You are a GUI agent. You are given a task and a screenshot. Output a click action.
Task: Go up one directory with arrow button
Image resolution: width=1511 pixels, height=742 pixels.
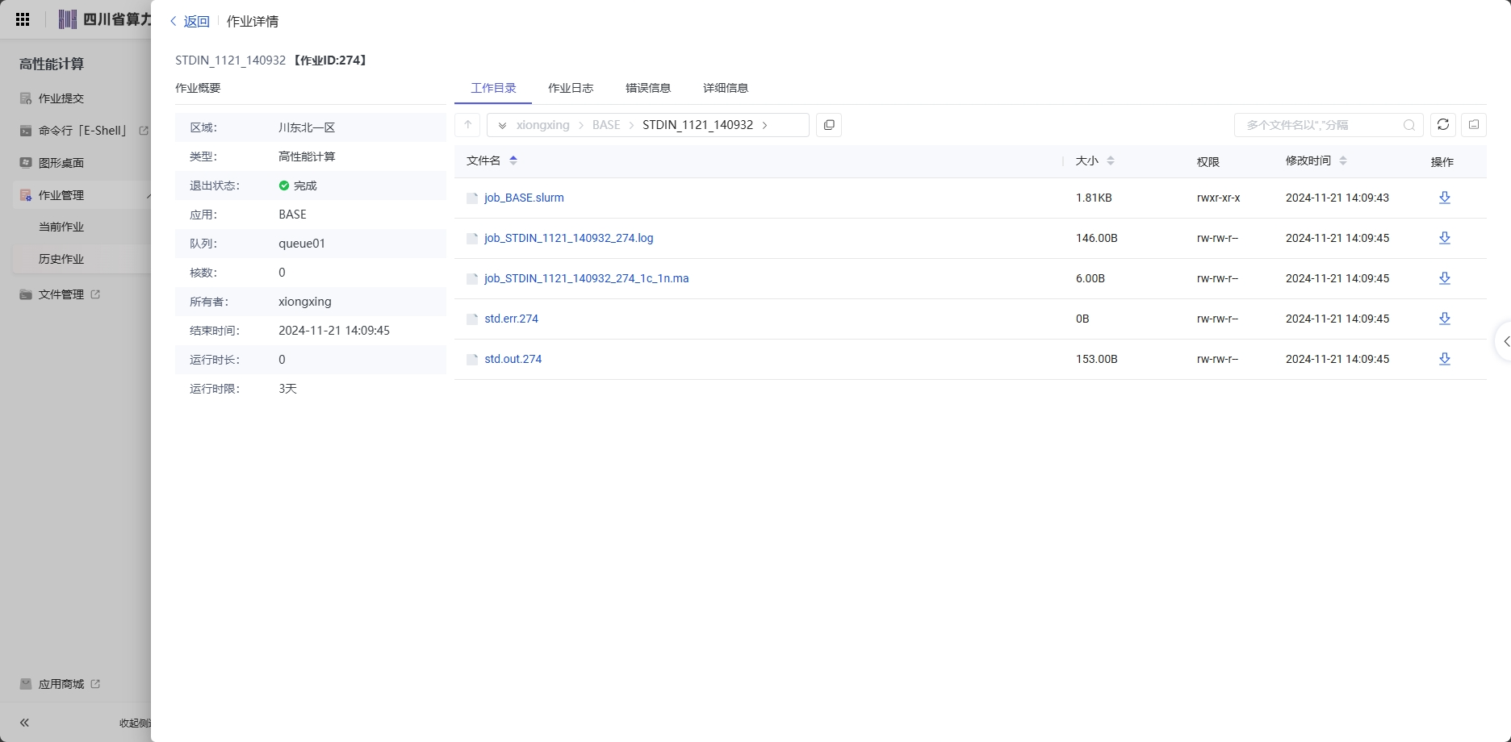(468, 125)
